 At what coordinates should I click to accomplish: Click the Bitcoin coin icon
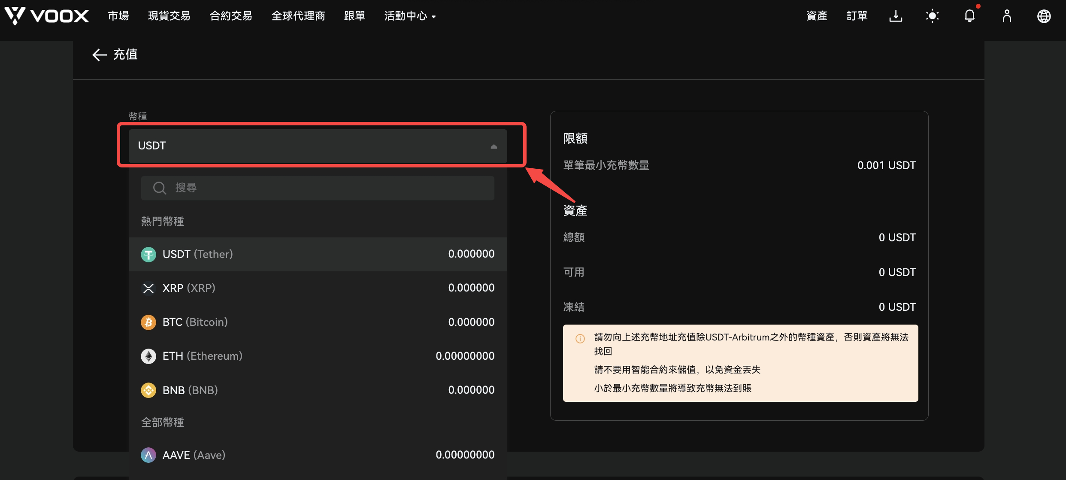point(148,322)
